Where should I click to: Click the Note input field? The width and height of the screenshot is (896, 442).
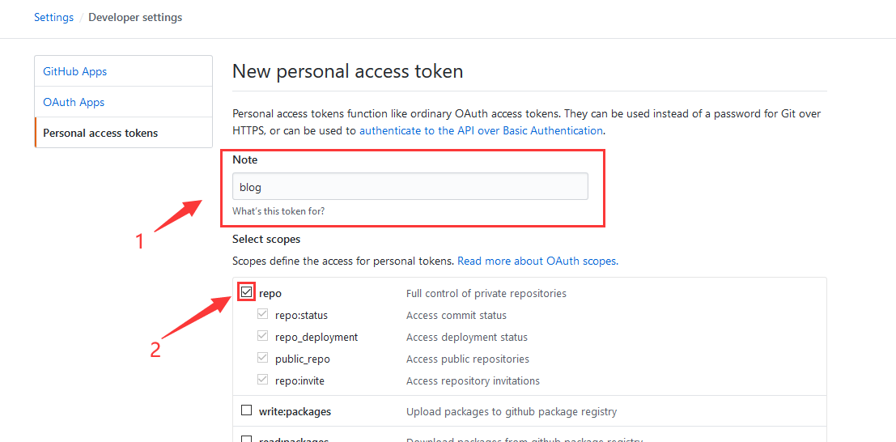(x=410, y=186)
